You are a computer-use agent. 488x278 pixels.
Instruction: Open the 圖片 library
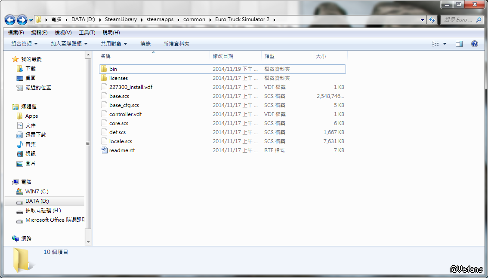tap(31, 163)
